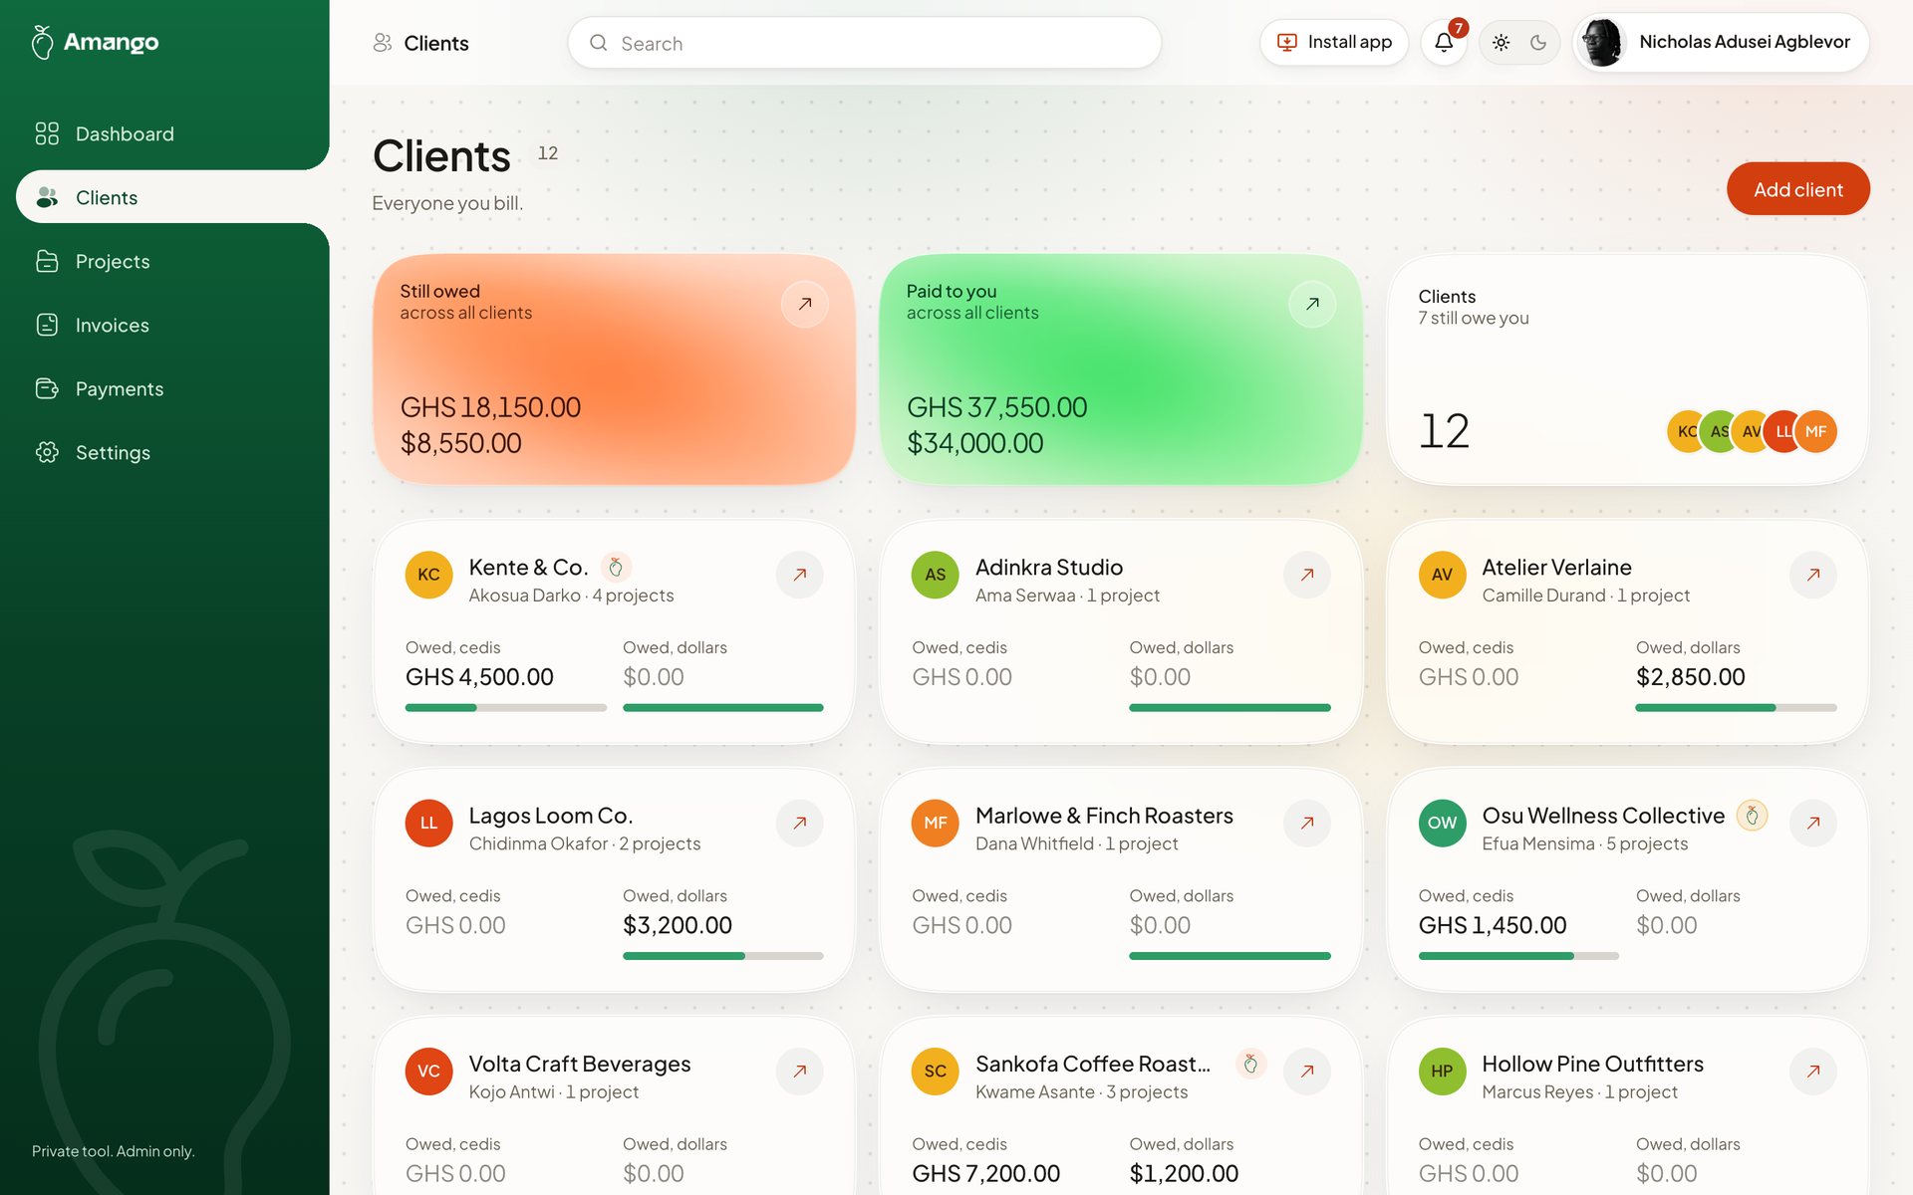Click the Add client button
The height and width of the screenshot is (1195, 1913).
1797,189
